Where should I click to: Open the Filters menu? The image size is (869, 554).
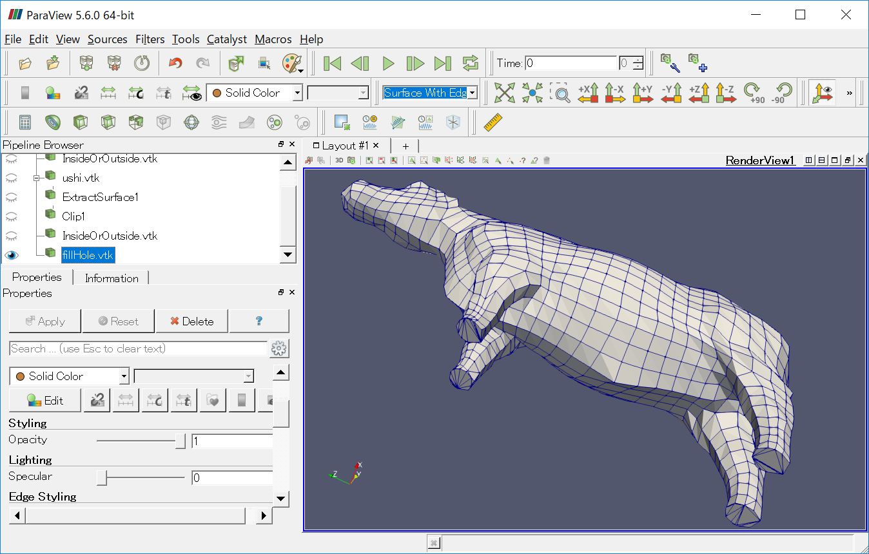[x=150, y=39]
